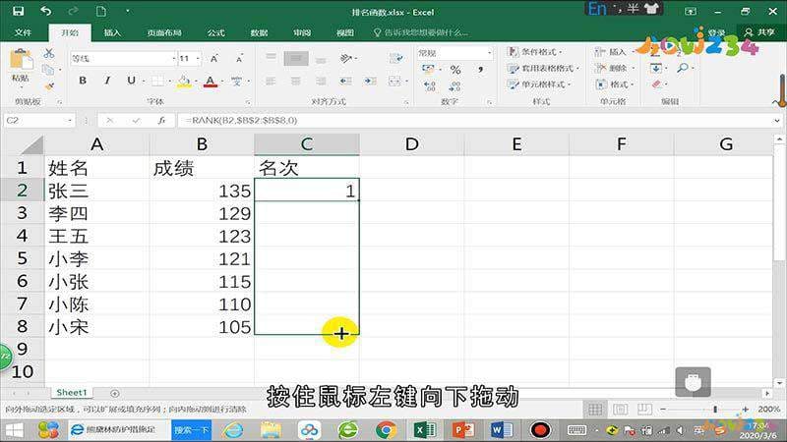Open the 文件 File tab
787x442 pixels.
(x=23, y=32)
